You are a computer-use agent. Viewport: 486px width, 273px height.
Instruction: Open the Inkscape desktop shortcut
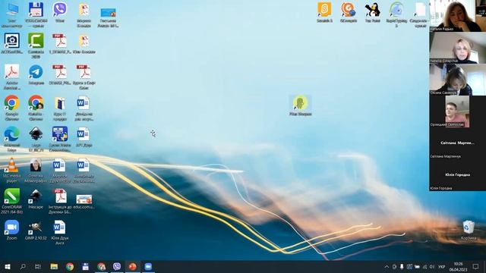pyautogui.click(x=36, y=199)
